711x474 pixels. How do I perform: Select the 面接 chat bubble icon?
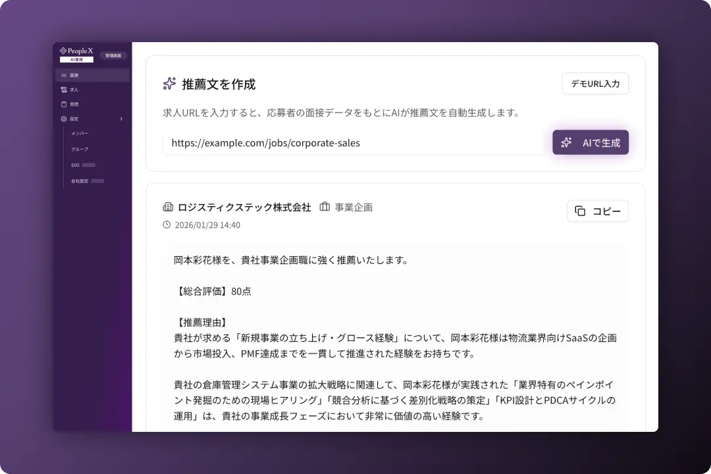click(63, 74)
